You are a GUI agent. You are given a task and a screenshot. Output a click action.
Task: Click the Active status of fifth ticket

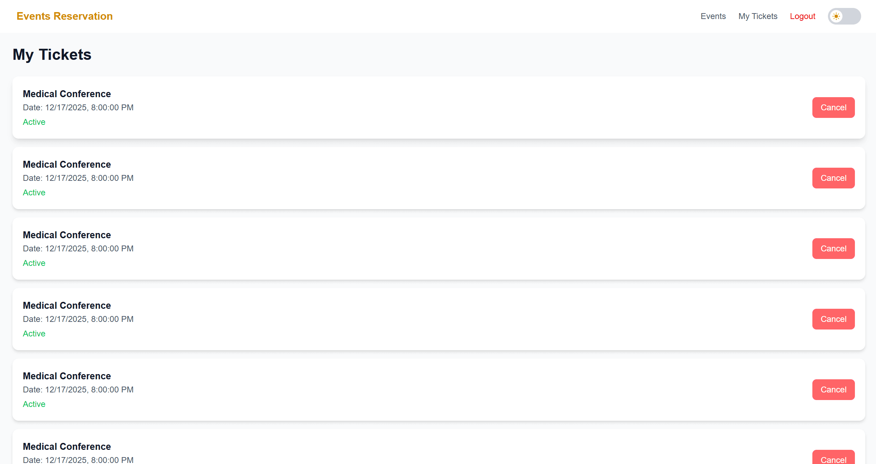click(x=34, y=404)
